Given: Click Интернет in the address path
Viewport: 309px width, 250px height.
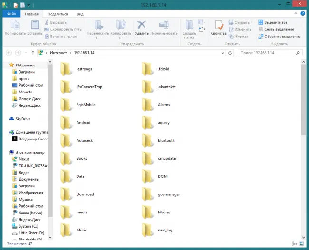Looking at the screenshot, I should [58, 53].
